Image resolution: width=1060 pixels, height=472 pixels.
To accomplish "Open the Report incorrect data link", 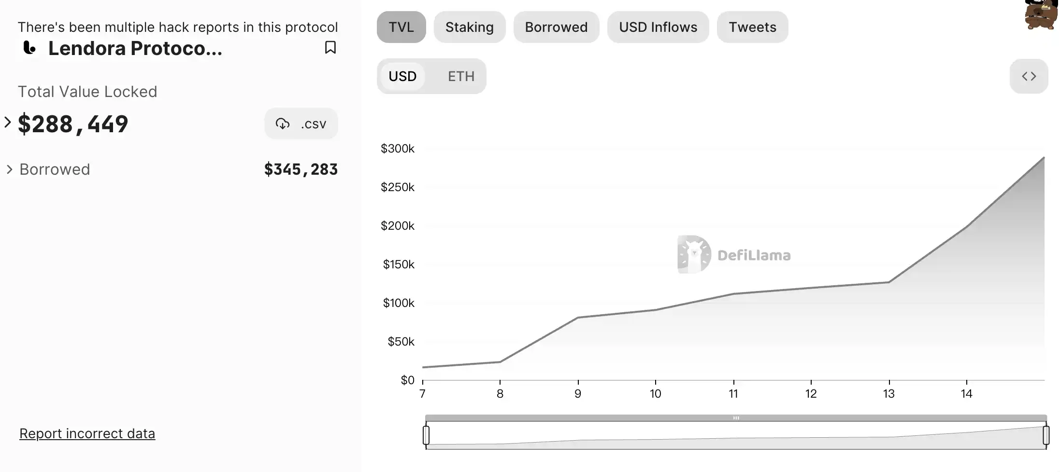I will coord(87,433).
